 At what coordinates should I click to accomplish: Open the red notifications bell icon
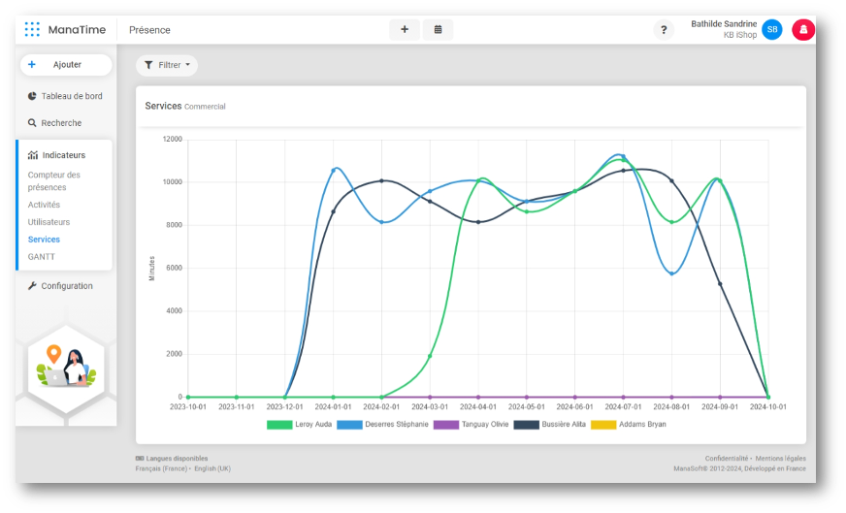point(802,30)
